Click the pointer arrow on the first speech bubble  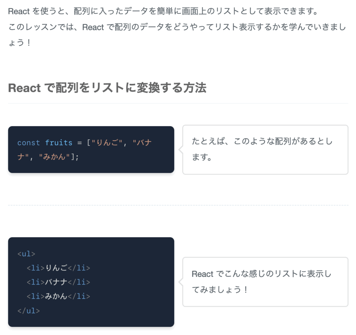(x=181, y=150)
